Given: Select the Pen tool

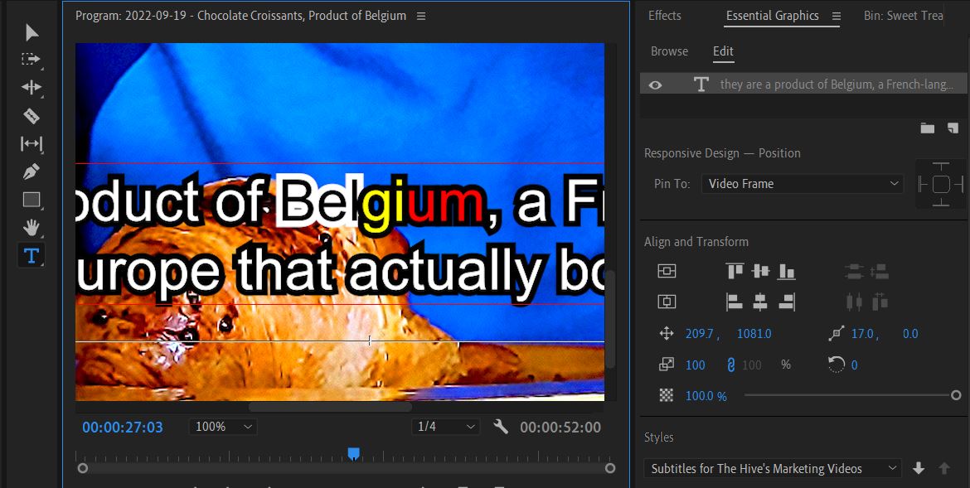Looking at the screenshot, I should (x=32, y=172).
